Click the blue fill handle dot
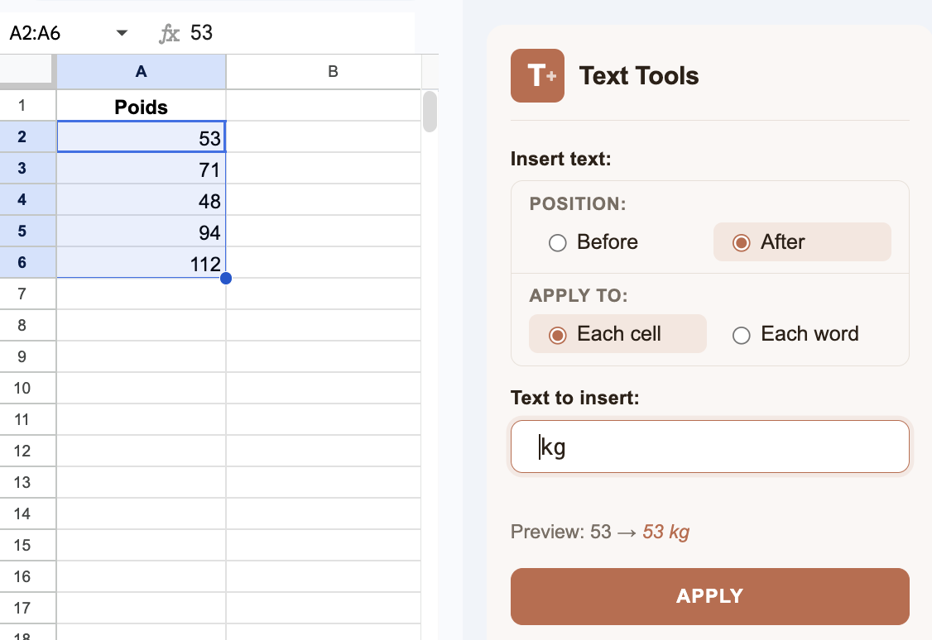The height and width of the screenshot is (640, 932). [x=226, y=279]
